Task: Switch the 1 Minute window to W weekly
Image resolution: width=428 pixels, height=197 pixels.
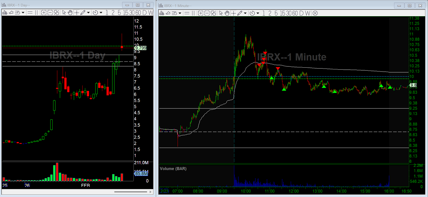Action: pos(307,13)
